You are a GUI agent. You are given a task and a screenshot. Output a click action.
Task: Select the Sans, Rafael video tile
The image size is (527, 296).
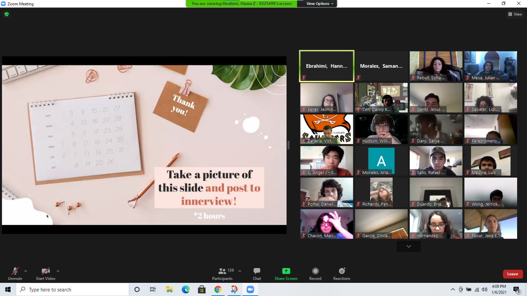click(436, 161)
